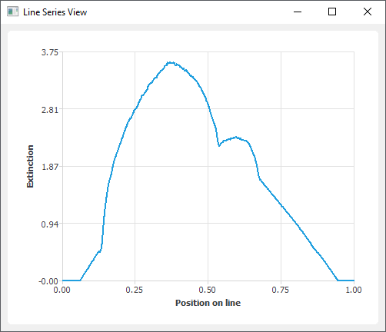Screen dimensions: 386x332
Task: Close the Line Series View window
Action: click(x=368, y=12)
